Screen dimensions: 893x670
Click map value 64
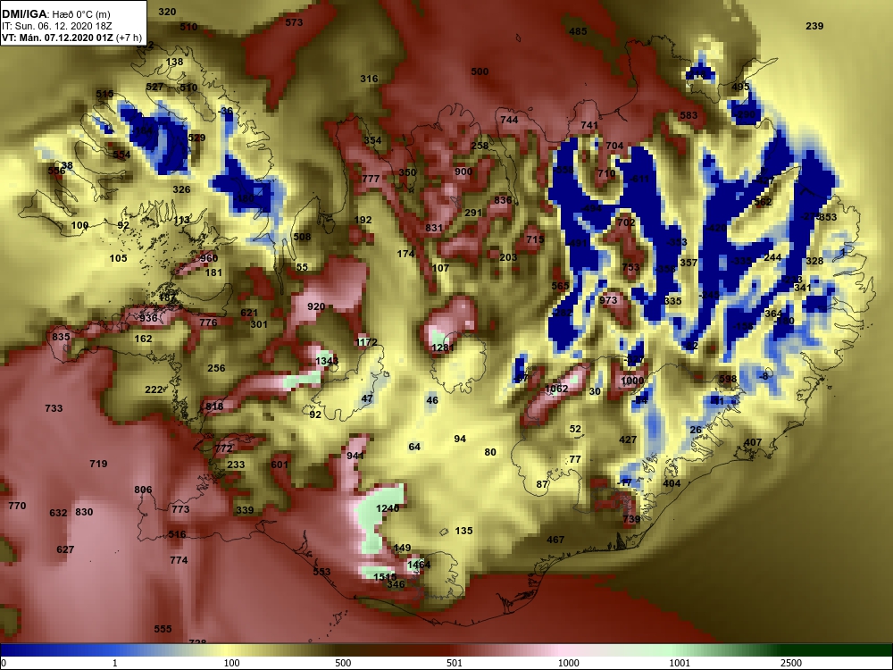coord(414,447)
